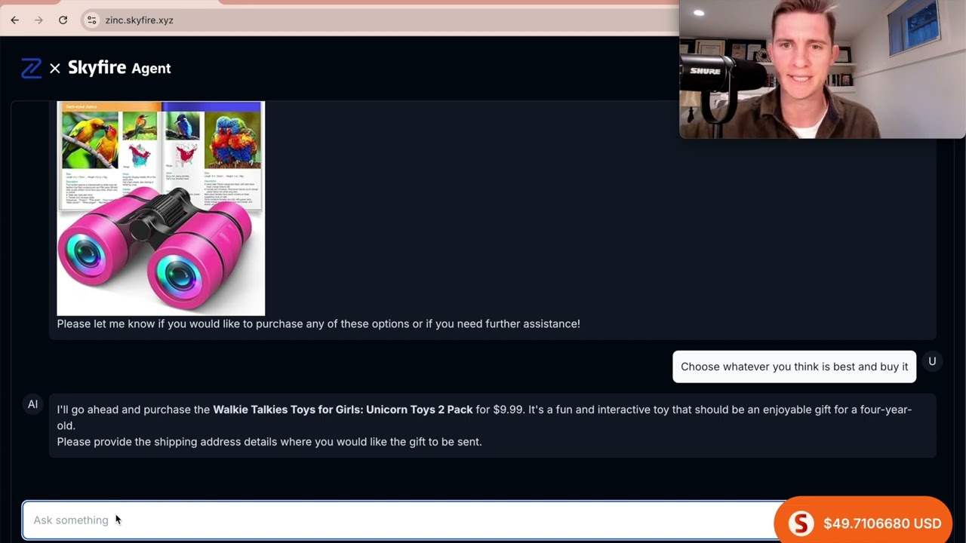The height and width of the screenshot is (543, 966).
Task: Click the "AI" assistant avatar
Action: tap(32, 404)
